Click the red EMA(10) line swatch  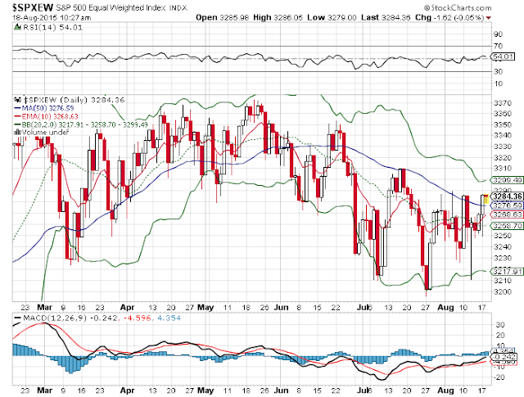tap(17, 116)
